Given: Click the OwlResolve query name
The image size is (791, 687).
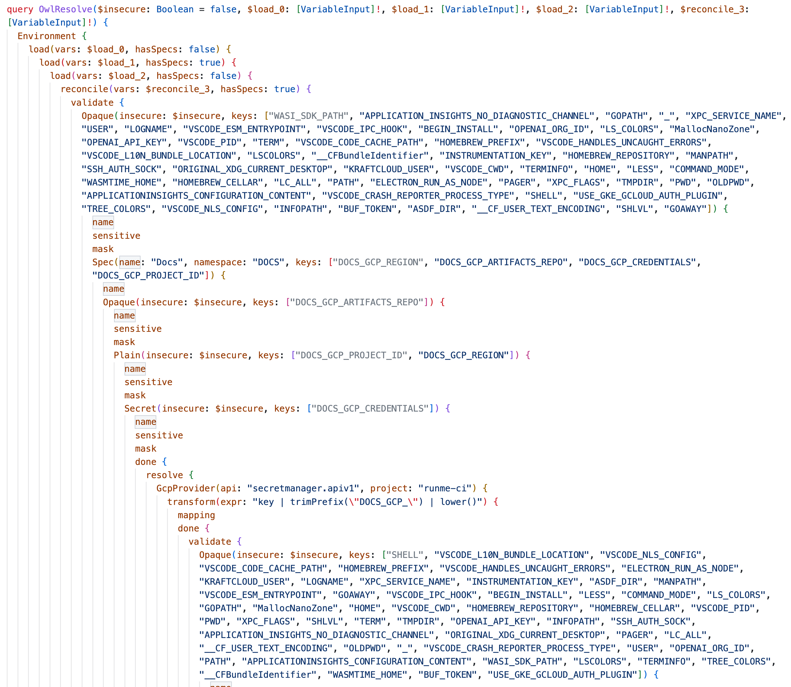Looking at the screenshot, I should [65, 9].
